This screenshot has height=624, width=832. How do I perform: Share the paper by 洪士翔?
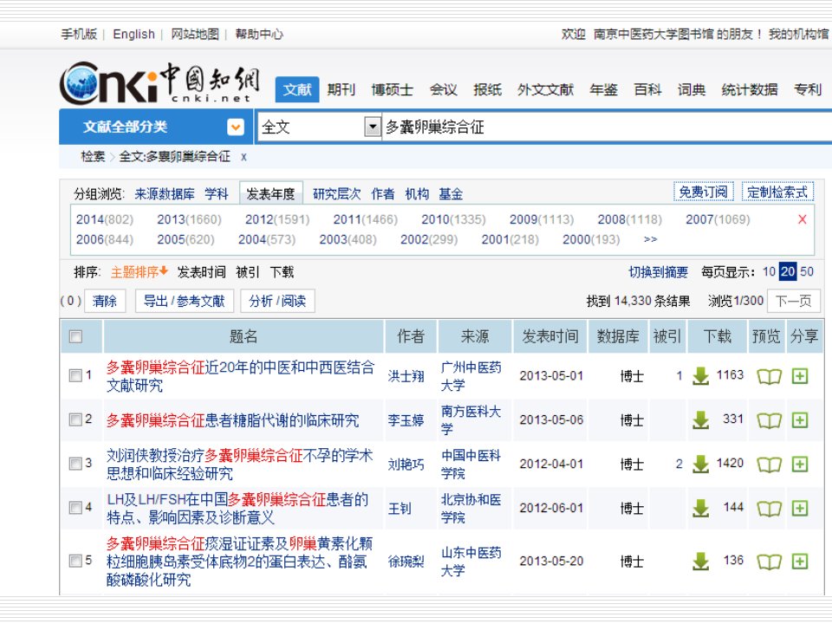(x=800, y=376)
